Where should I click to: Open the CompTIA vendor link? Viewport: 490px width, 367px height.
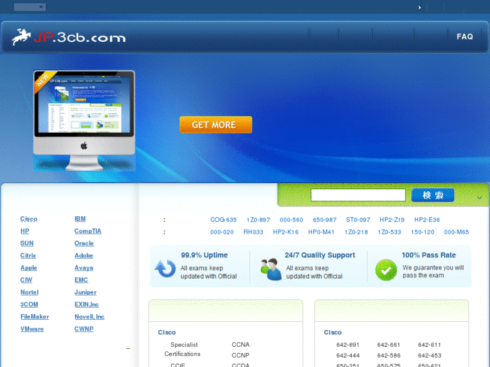point(88,231)
